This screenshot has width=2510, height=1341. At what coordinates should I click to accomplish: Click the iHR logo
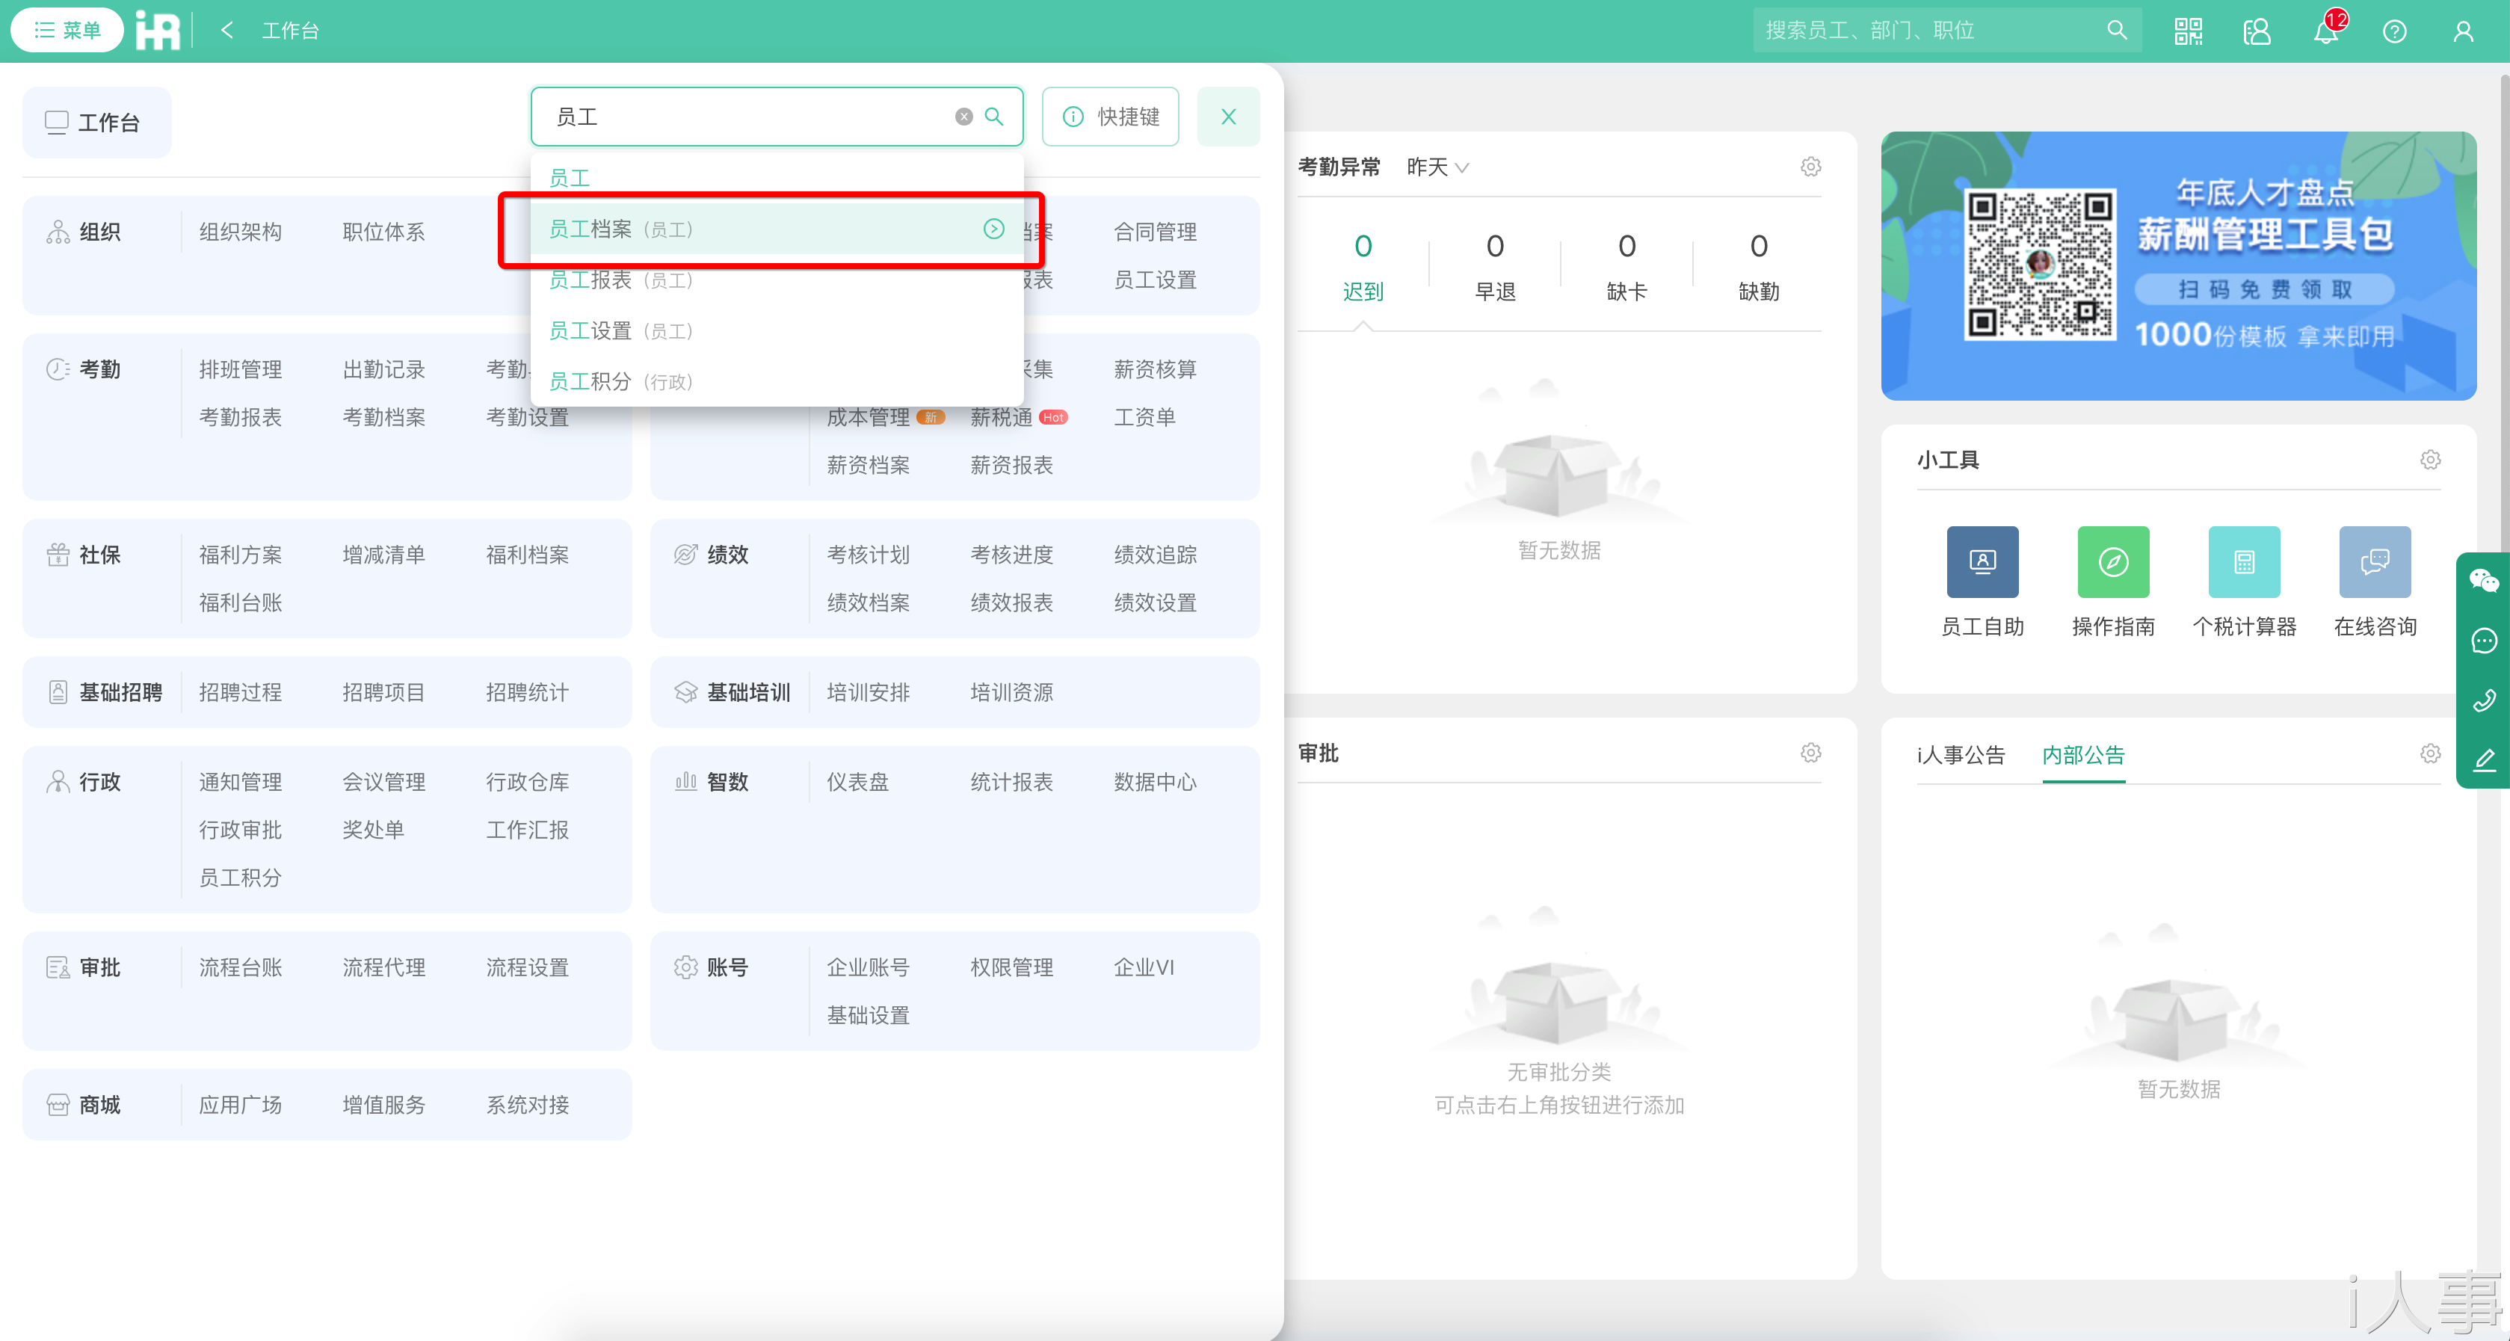tap(158, 30)
